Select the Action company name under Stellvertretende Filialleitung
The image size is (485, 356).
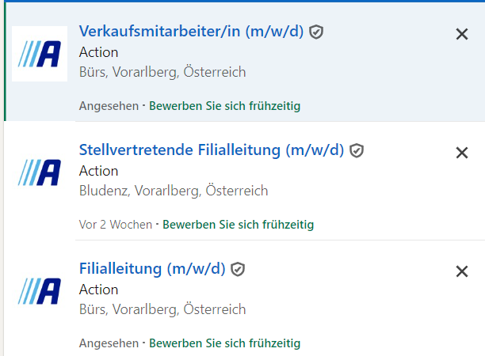[x=99, y=171]
